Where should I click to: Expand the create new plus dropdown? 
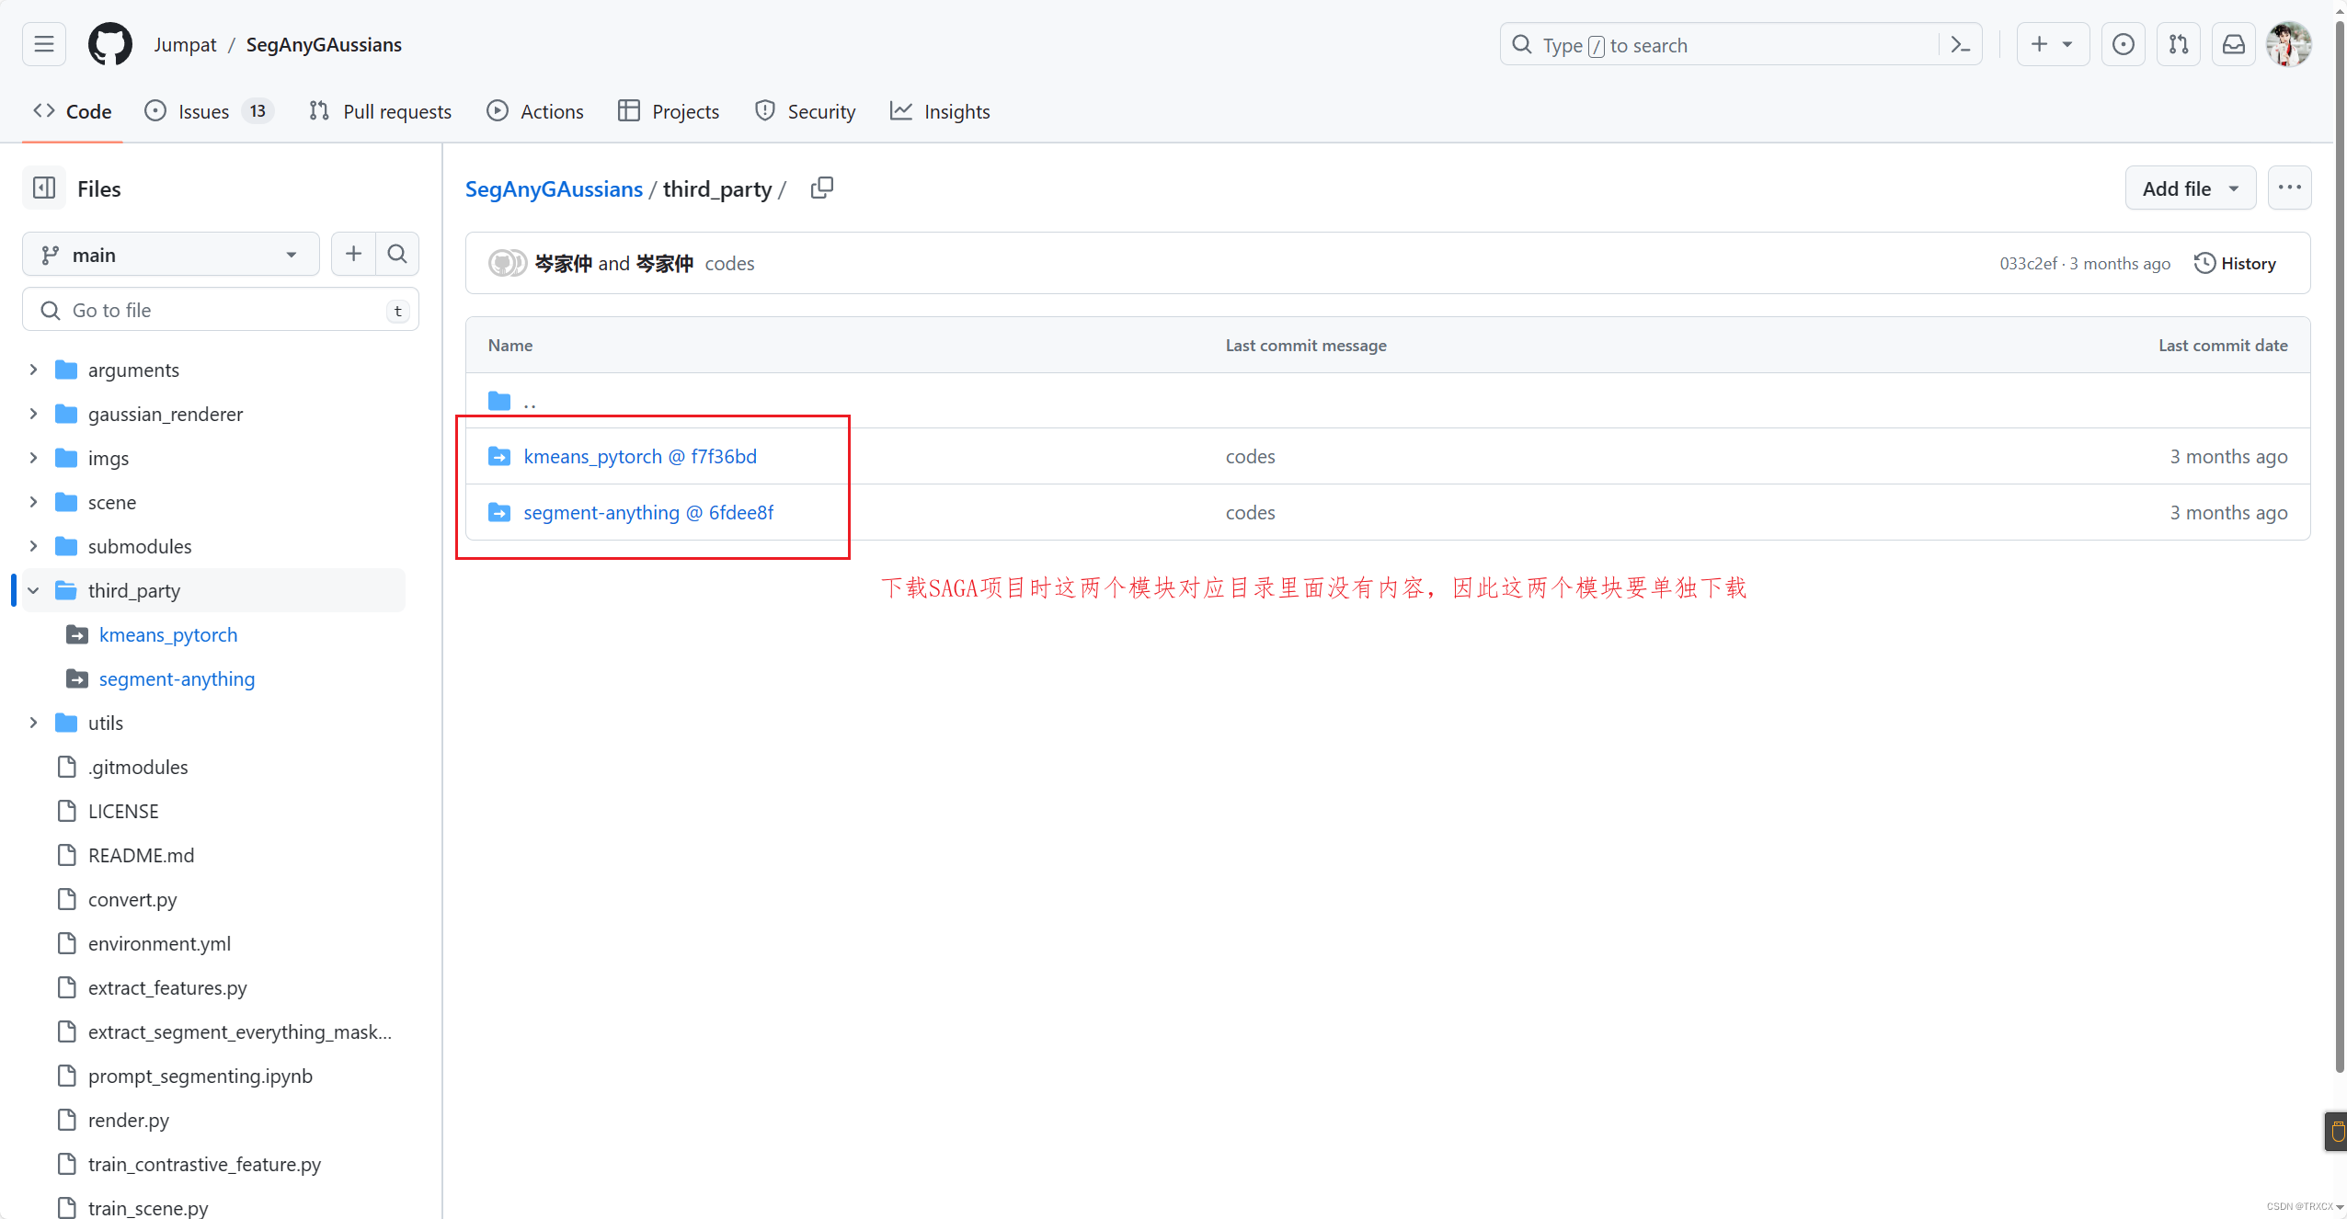[2052, 44]
